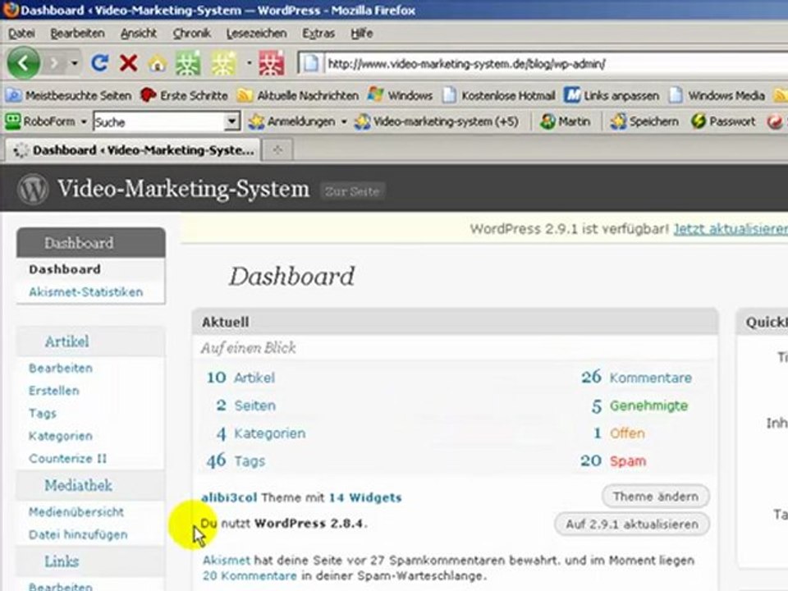
Task: Select the Dashboard browser tab
Action: [134, 149]
